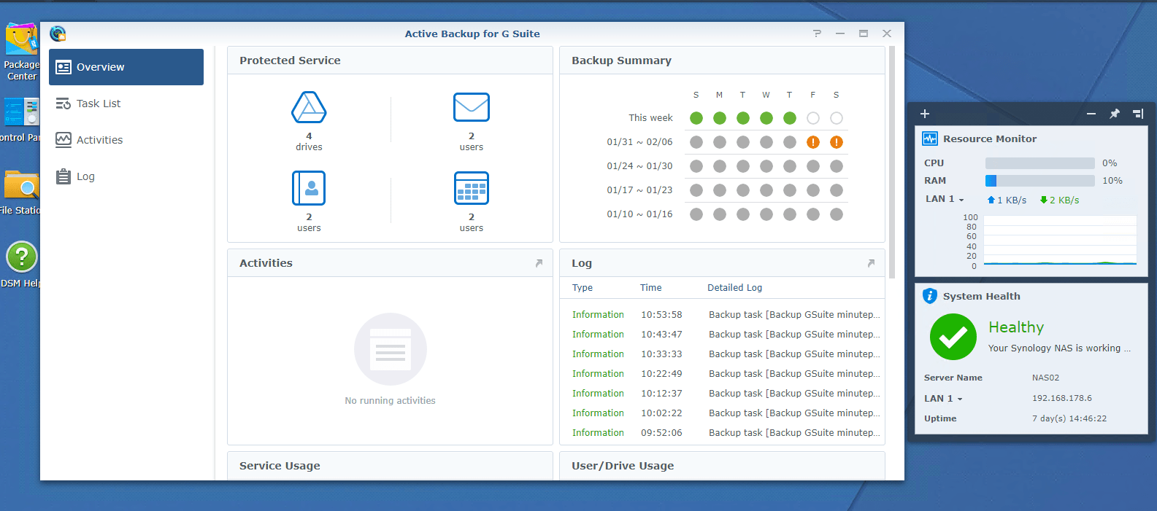Click the Google Drive icon with 4 drives
Image resolution: width=1157 pixels, height=511 pixels.
click(309, 107)
